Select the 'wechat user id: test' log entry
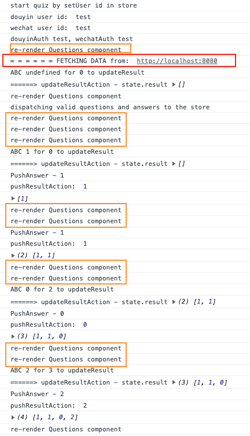The height and width of the screenshot is (436, 250). tap(50, 28)
